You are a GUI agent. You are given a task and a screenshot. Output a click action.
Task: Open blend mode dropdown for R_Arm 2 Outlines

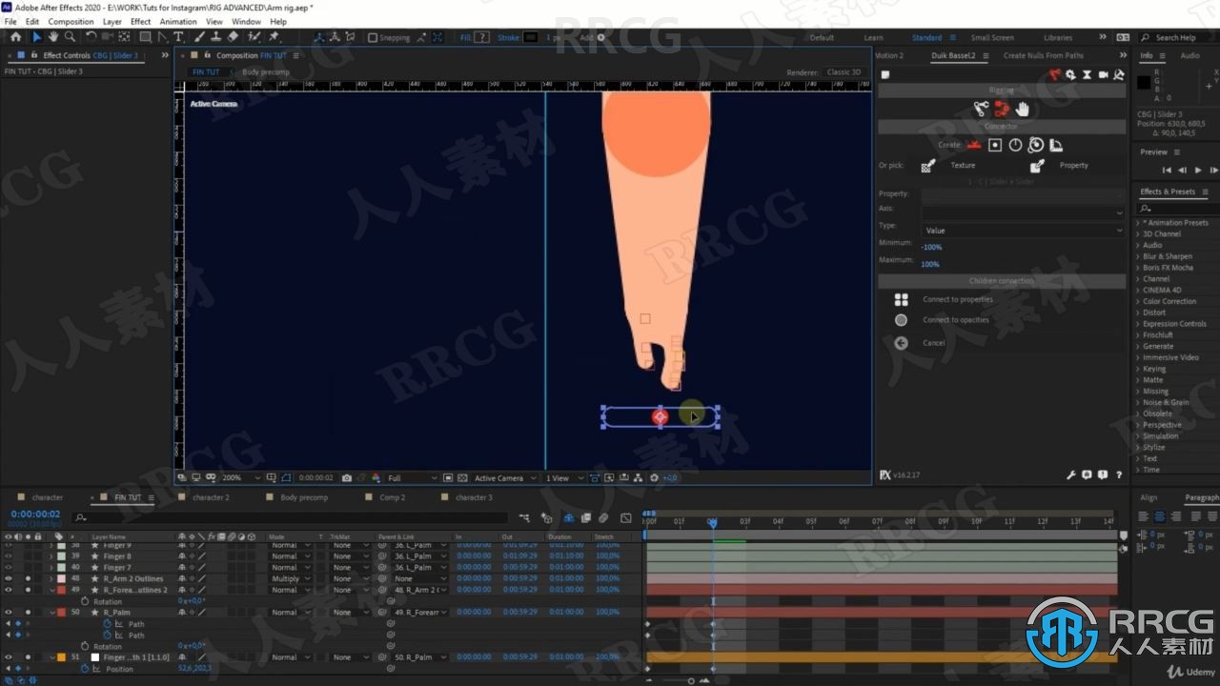tap(290, 578)
